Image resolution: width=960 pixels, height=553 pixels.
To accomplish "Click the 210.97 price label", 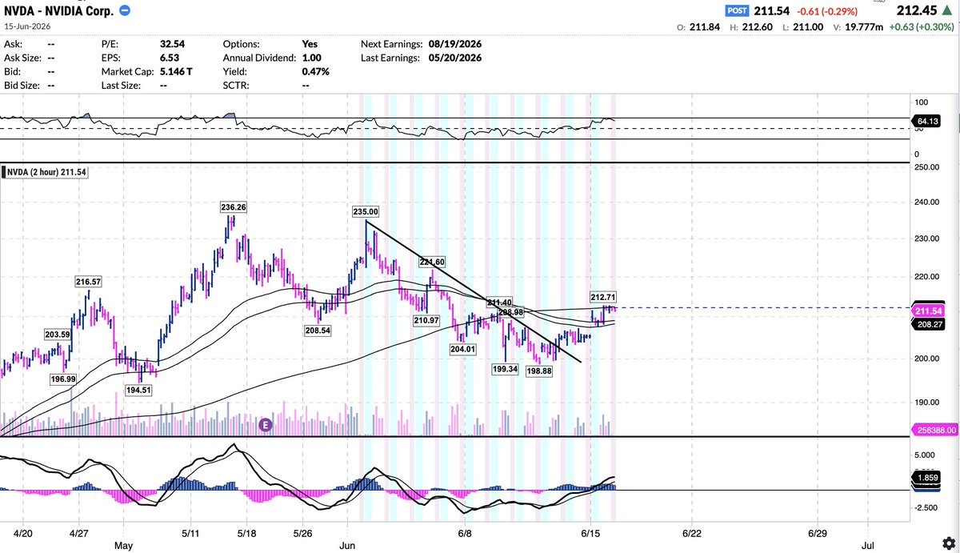I will pyautogui.click(x=426, y=320).
